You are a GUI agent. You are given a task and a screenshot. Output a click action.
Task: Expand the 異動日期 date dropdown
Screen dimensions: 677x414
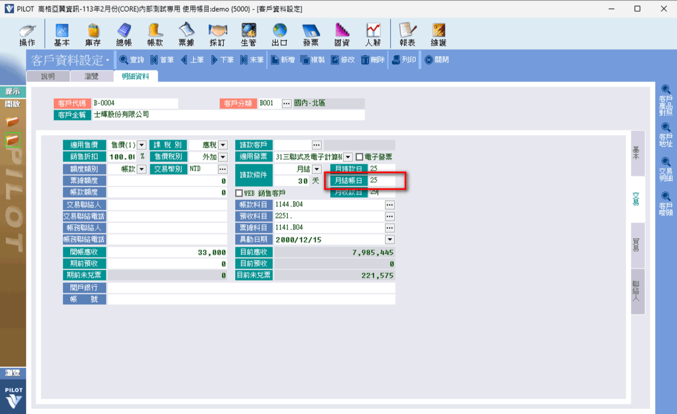coord(390,239)
